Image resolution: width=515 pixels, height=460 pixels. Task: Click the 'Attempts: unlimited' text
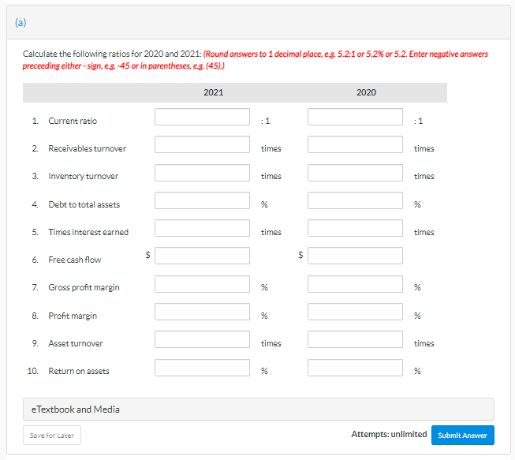[389, 434]
